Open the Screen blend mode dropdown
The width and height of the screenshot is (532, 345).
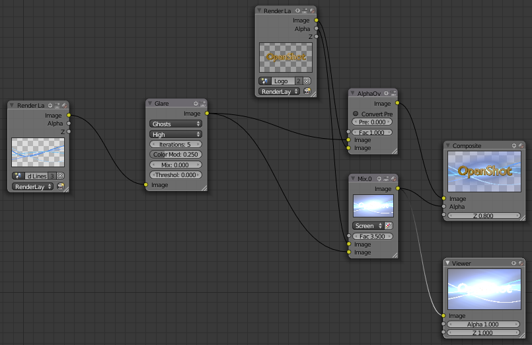point(368,225)
